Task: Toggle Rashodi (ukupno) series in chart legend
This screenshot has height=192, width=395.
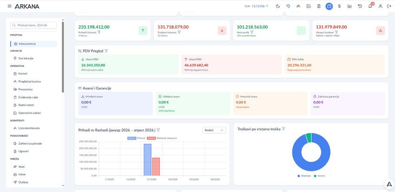Action: click(162, 138)
